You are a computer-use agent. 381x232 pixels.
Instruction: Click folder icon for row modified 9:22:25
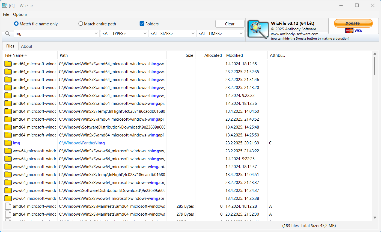(8, 159)
